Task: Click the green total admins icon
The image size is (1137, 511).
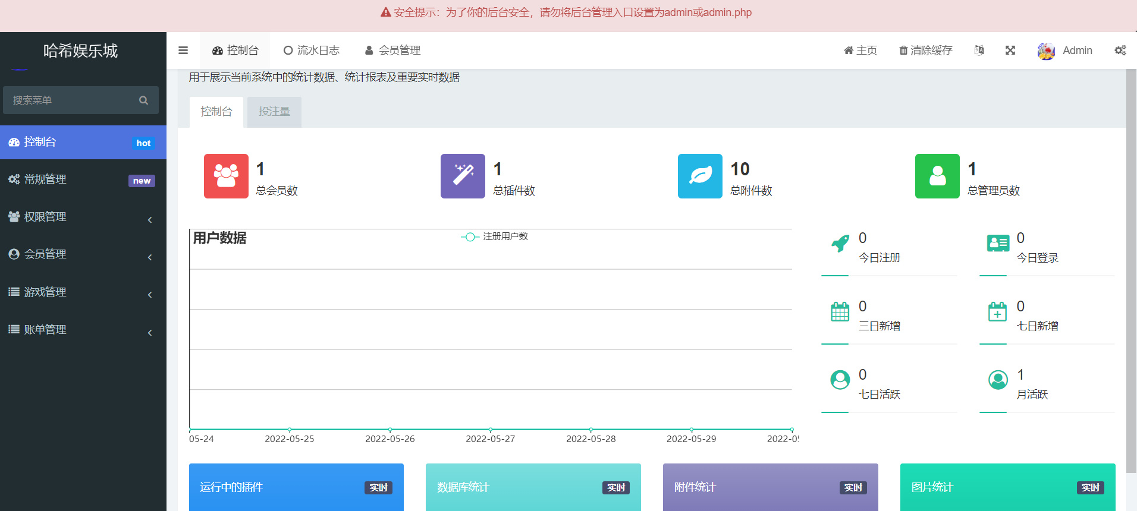Action: (937, 176)
